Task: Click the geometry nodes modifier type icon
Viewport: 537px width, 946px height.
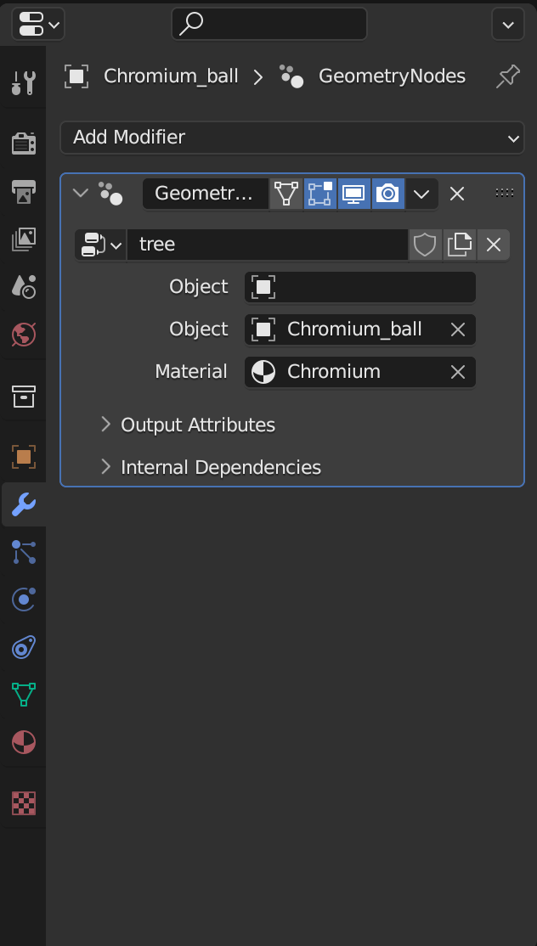Action: click(x=111, y=194)
